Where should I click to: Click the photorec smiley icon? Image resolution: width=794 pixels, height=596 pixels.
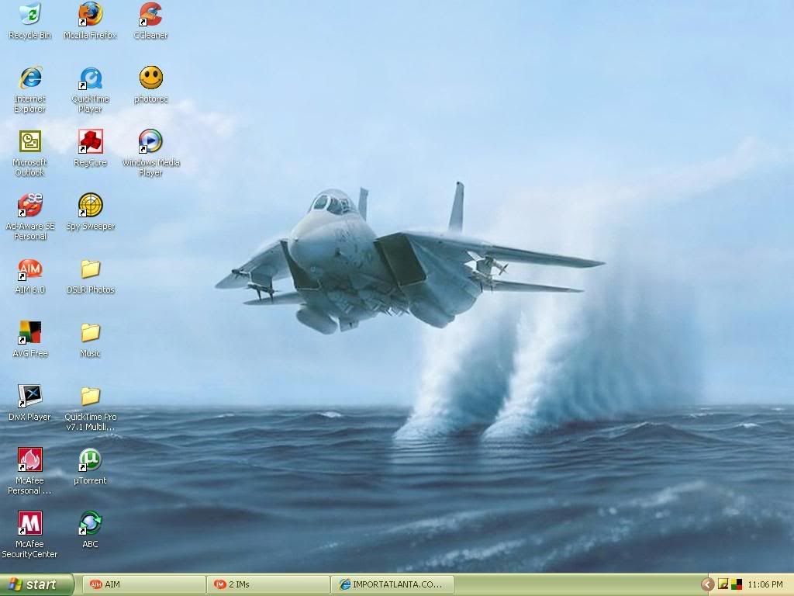point(150,78)
